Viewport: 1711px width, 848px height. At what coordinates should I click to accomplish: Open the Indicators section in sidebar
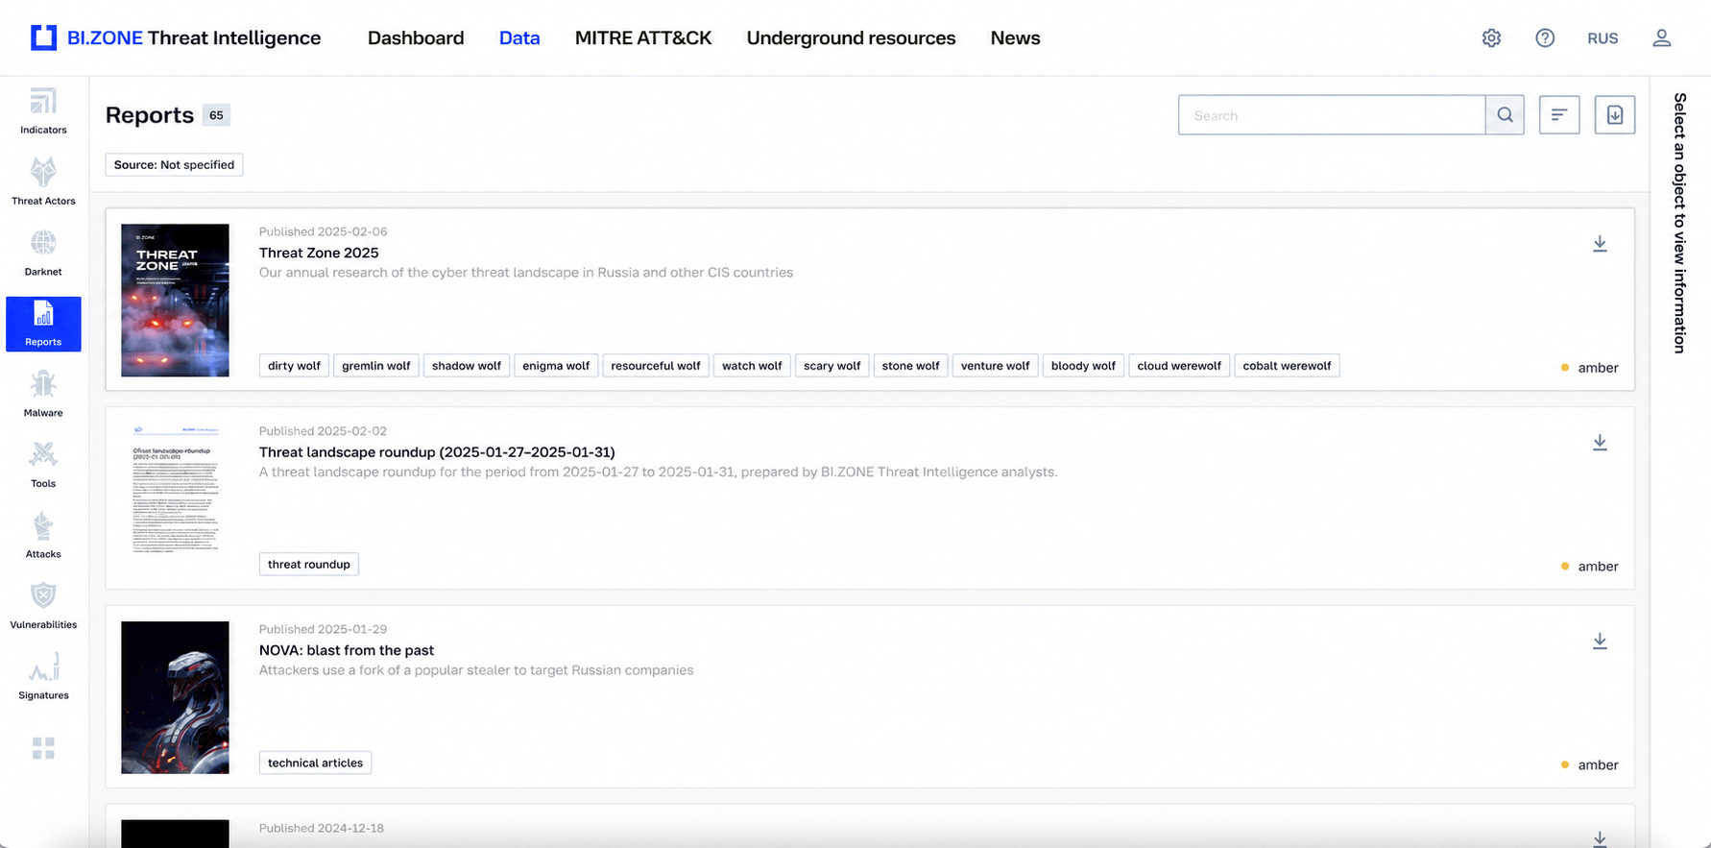tap(43, 112)
